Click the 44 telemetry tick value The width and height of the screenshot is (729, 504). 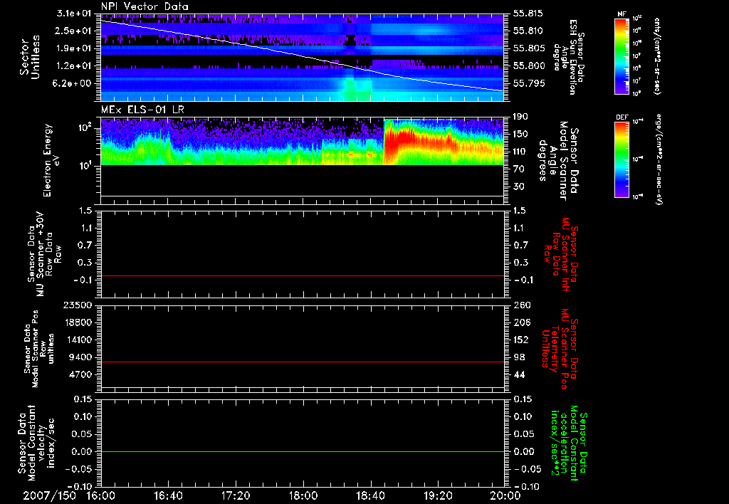[519, 374]
